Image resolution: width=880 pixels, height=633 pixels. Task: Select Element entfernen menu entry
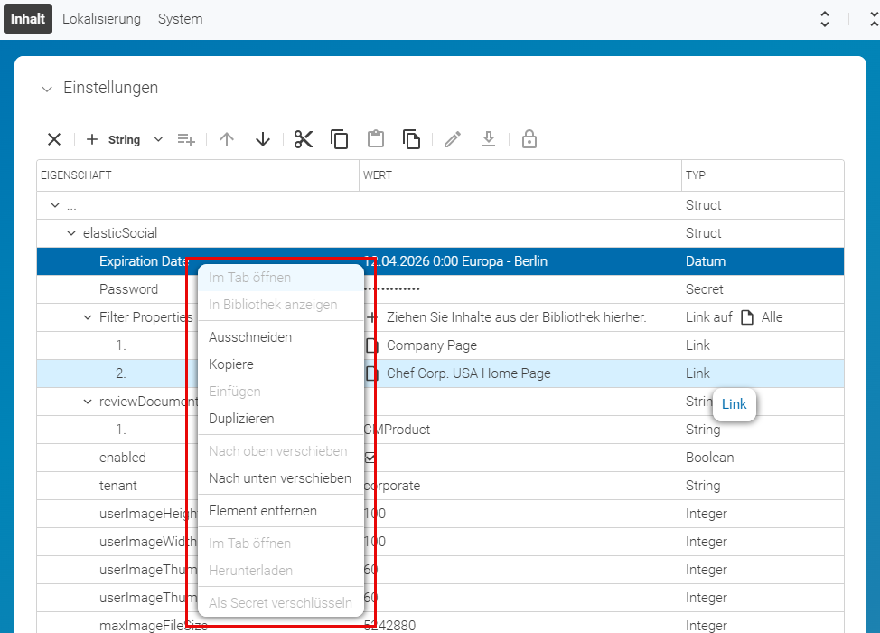(263, 511)
